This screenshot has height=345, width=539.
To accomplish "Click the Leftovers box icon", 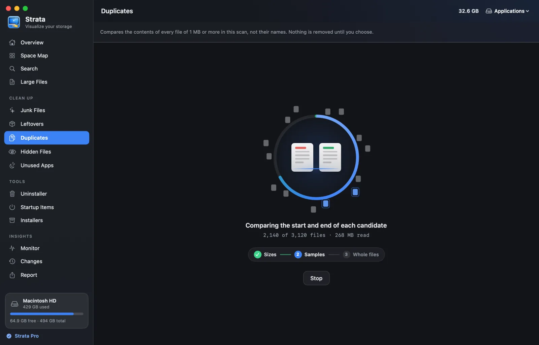I will coord(12,124).
